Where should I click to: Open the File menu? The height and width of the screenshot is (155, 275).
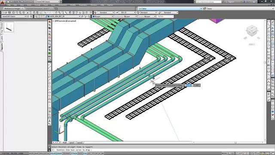click(x=9, y=5)
